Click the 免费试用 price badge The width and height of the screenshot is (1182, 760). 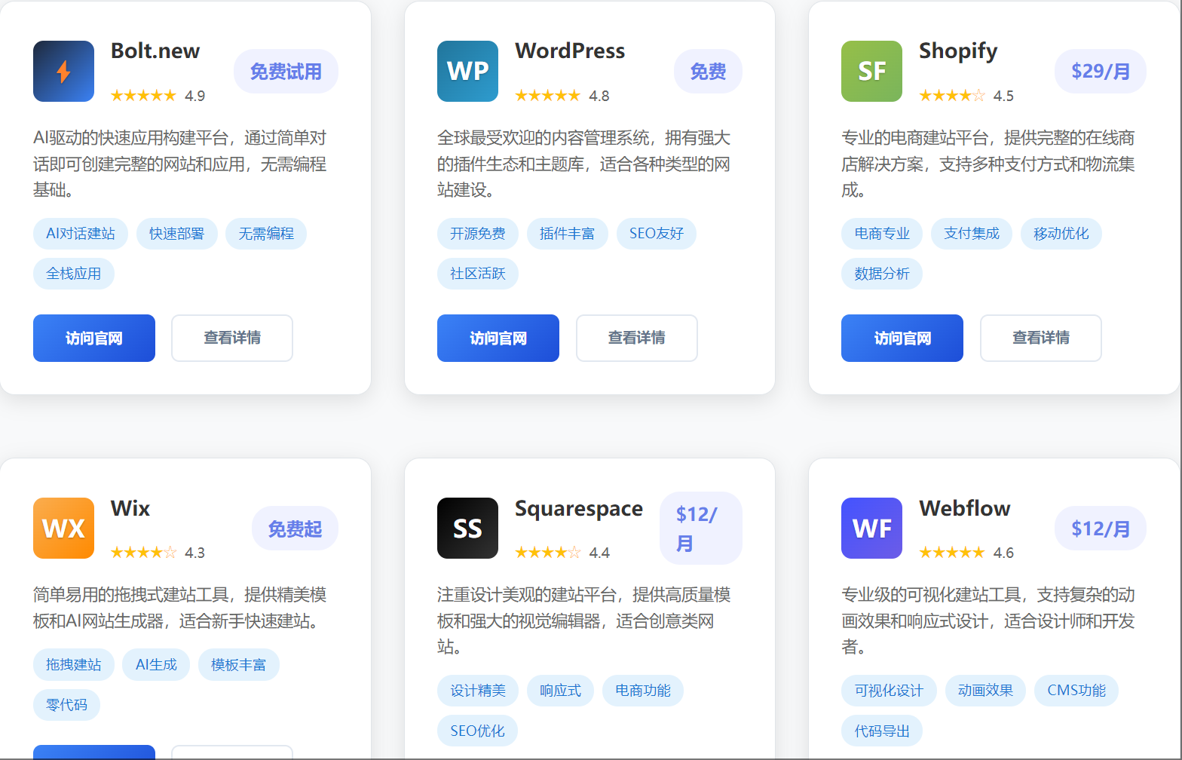point(286,72)
